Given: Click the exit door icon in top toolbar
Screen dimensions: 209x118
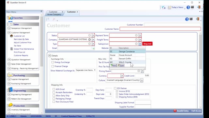Looking at the screenshot, I should click(x=199, y=7).
